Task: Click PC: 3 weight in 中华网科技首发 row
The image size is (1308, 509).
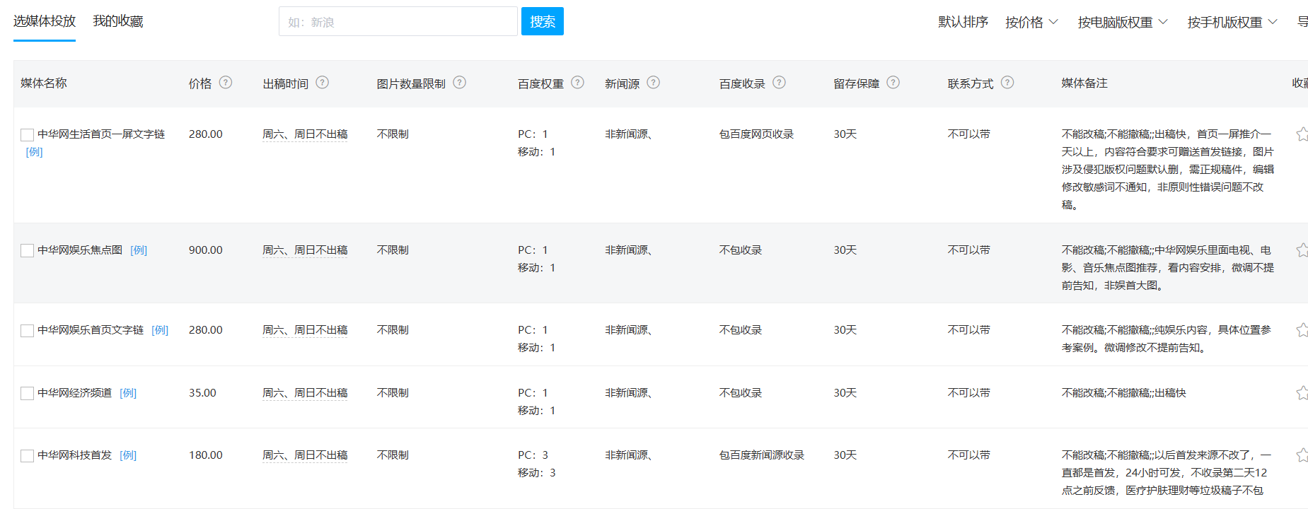Action: coord(533,455)
